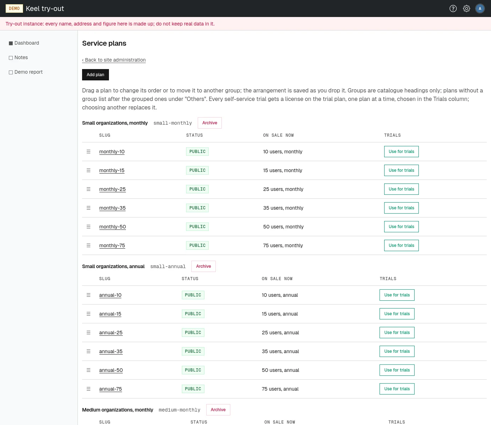Open the help question mark icon
Viewport: 491px width, 425px height.
tap(453, 8)
